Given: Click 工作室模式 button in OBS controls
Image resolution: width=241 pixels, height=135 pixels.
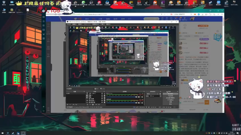Looking at the screenshot, I should click(x=171, y=100).
